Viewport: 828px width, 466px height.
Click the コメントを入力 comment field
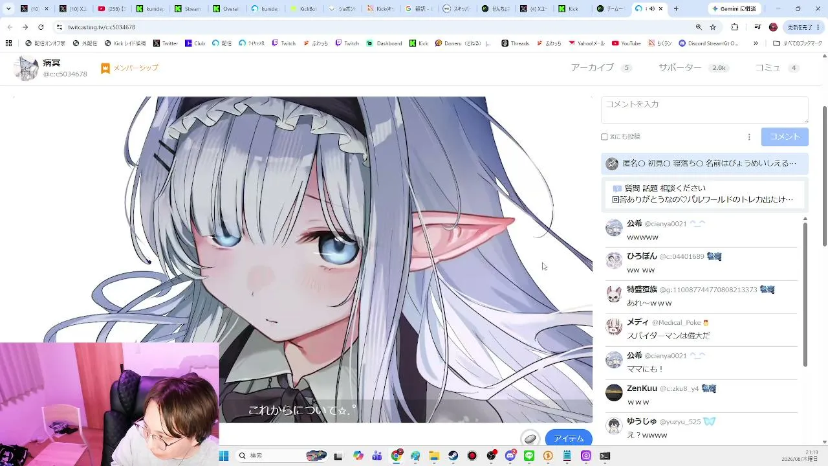point(704,110)
